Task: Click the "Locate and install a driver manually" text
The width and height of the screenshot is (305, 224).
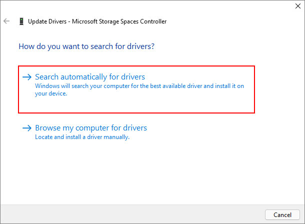Action: 82,137
